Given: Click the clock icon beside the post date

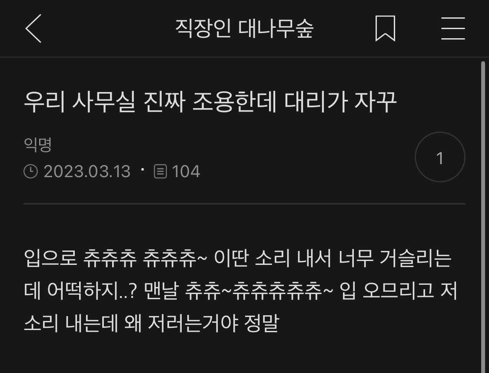Looking at the screenshot, I should [30, 172].
